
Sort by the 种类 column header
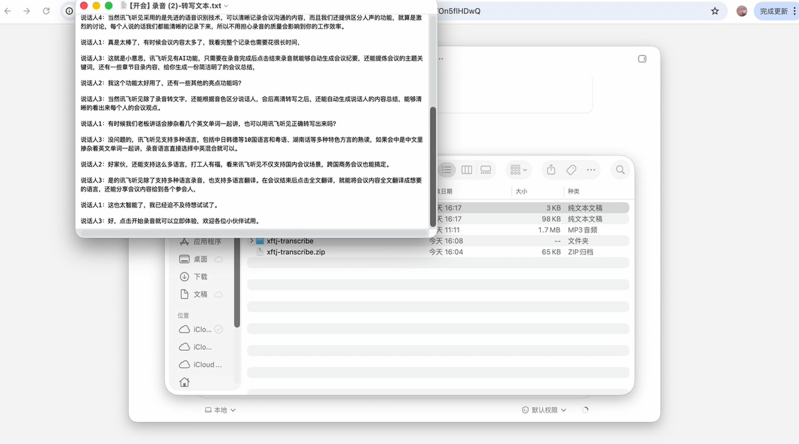point(574,191)
